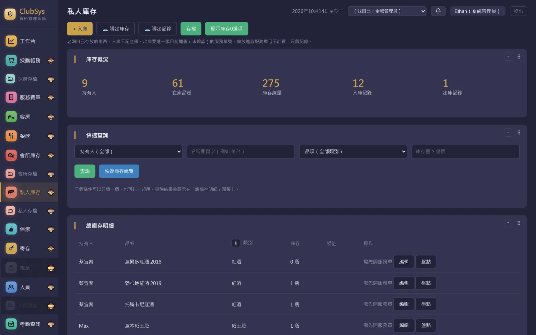Open the 品項（全部類別）dropdown

pos(353,152)
